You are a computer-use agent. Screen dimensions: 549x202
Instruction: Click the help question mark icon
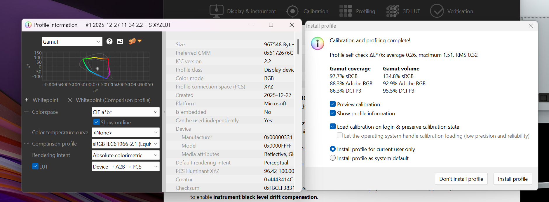tap(109, 41)
